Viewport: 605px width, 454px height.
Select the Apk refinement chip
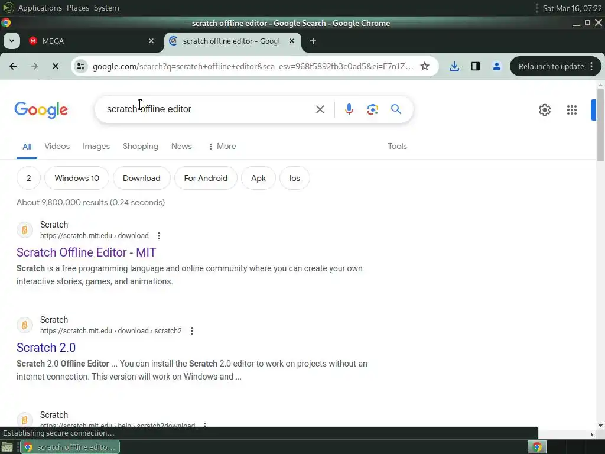coord(258,178)
